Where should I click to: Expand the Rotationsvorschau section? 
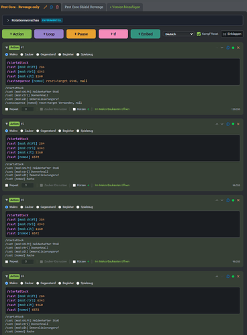coord(8,20)
